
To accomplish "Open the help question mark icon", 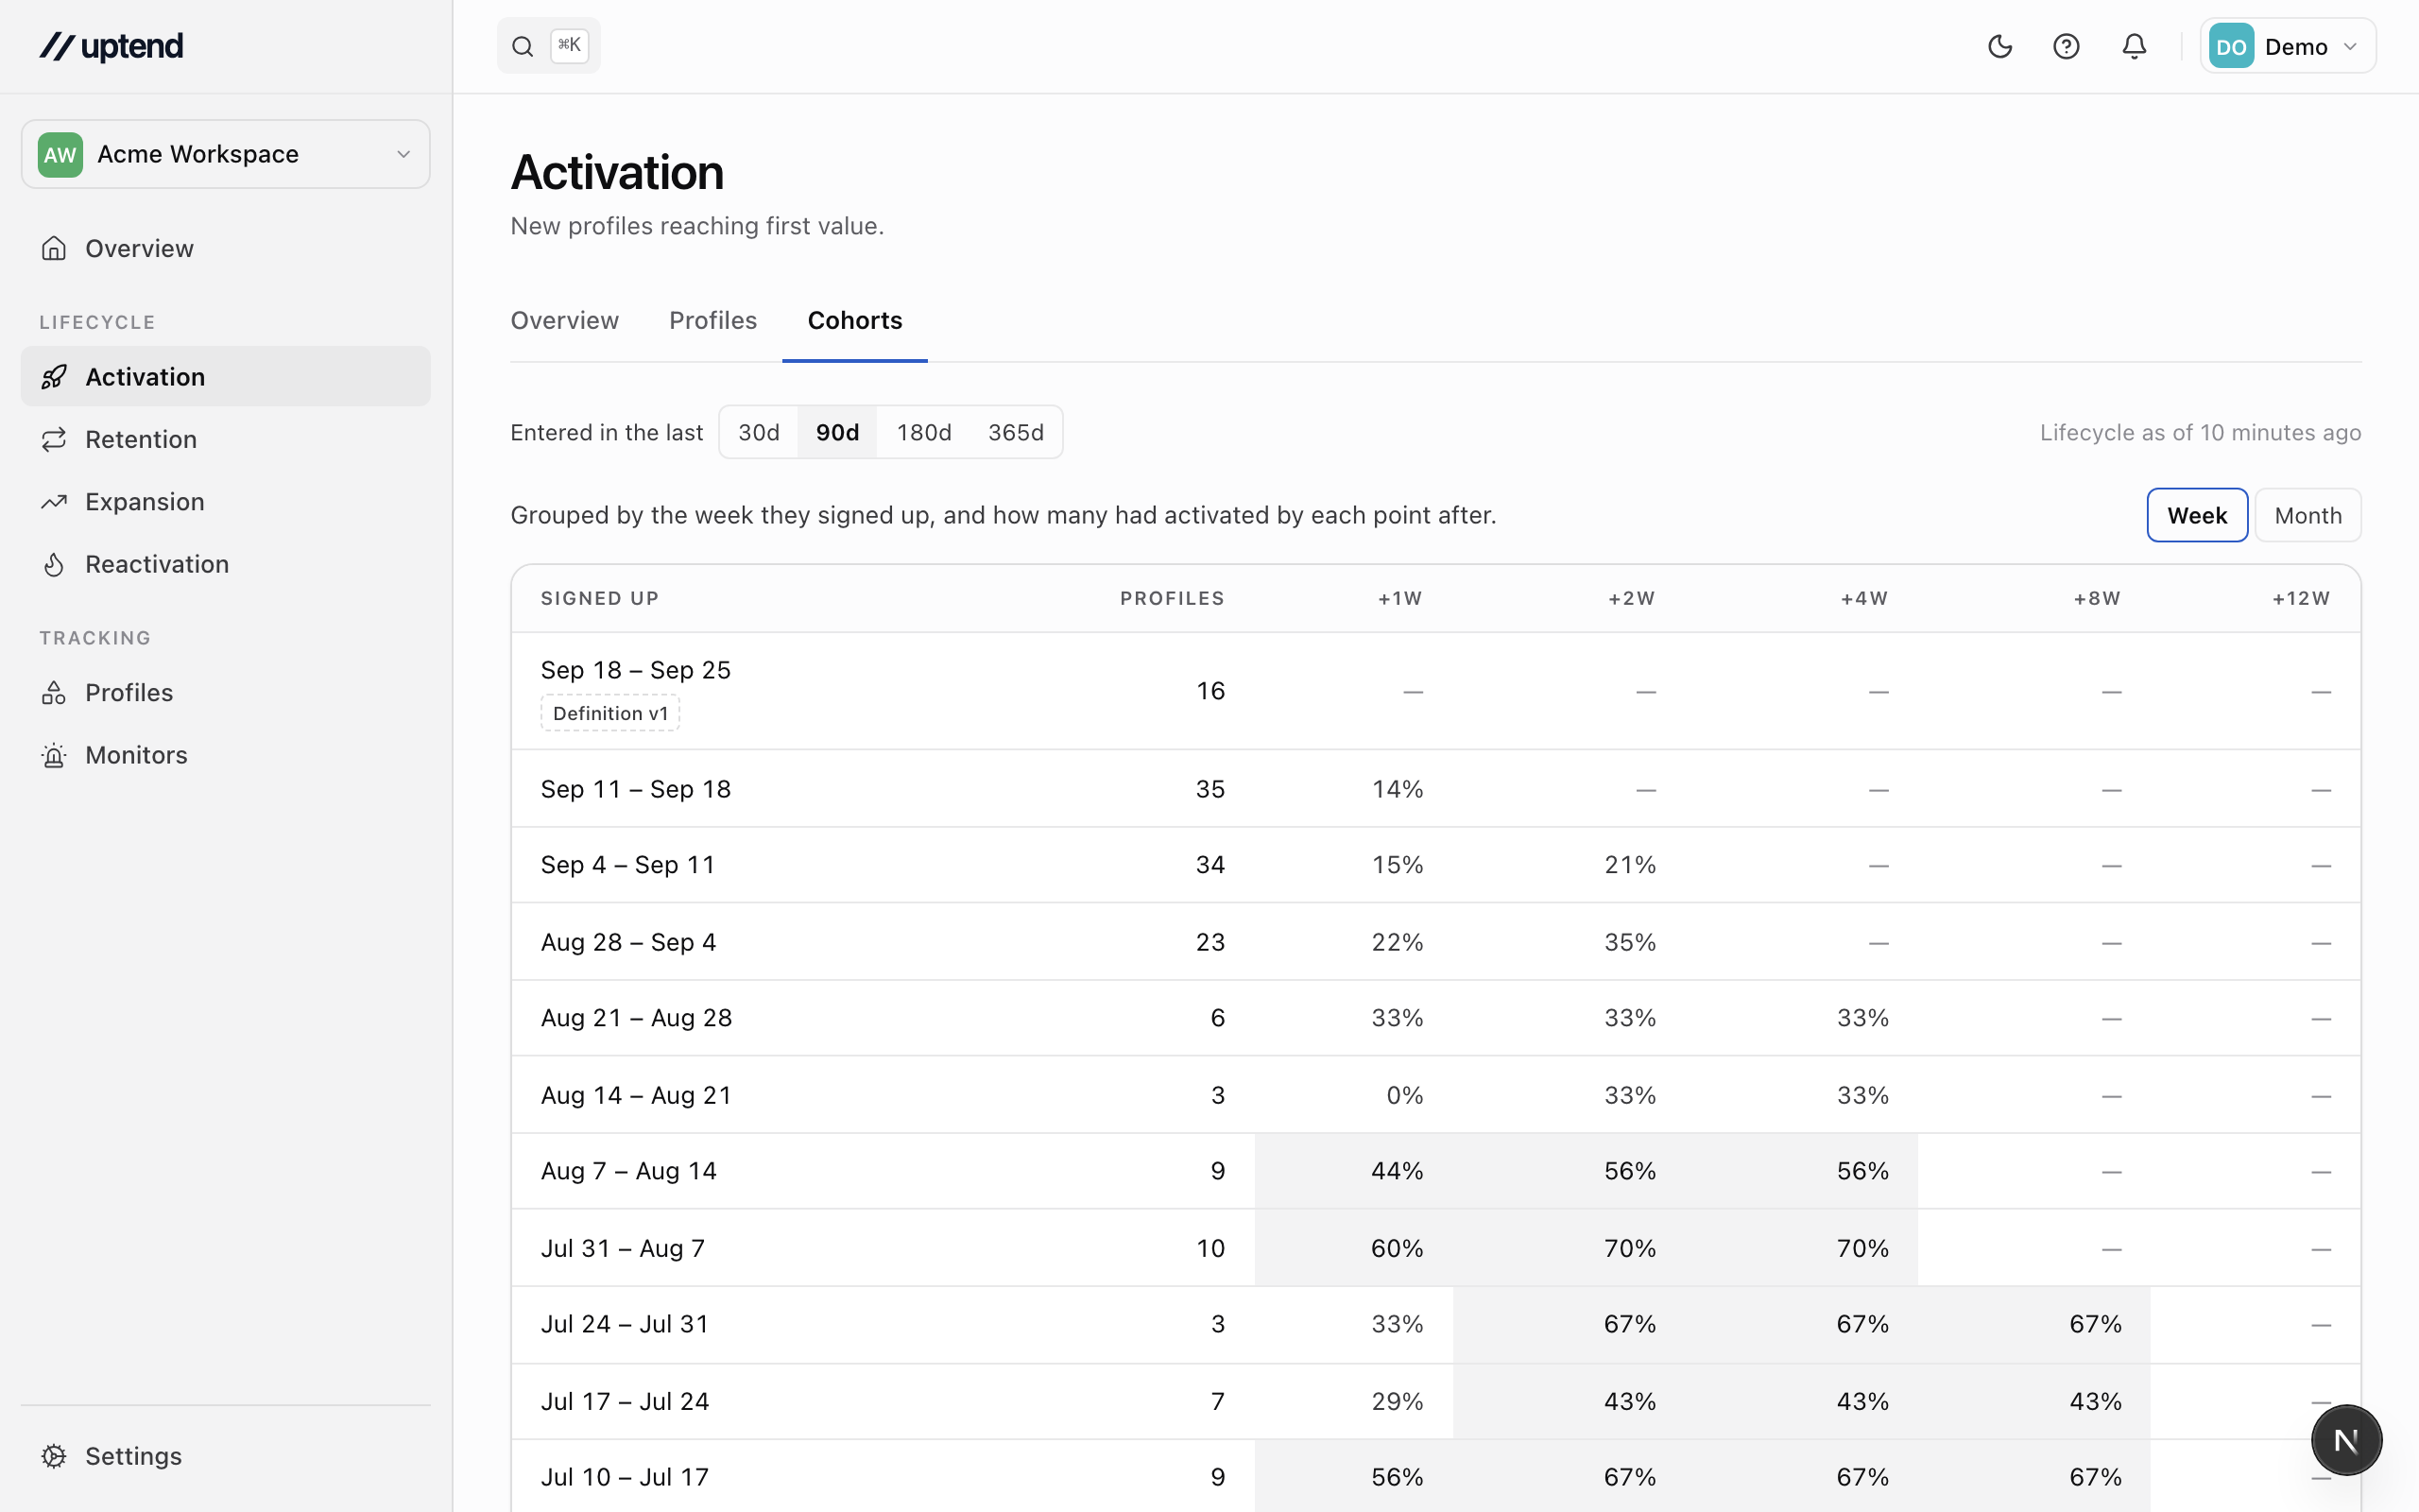I will [2067, 46].
